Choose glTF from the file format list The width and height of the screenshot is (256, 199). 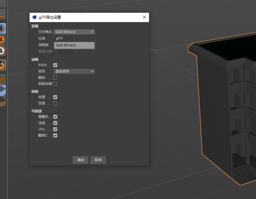tap(74, 39)
